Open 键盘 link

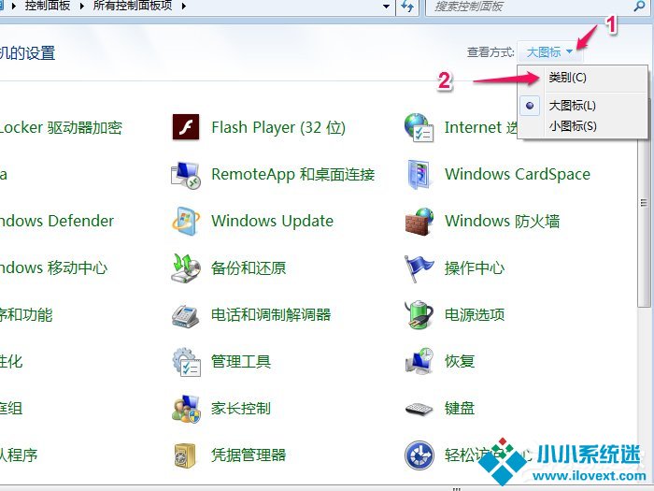460,409
